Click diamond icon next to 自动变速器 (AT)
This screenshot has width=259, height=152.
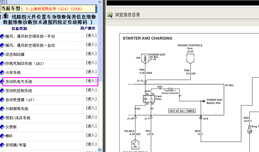2,100
